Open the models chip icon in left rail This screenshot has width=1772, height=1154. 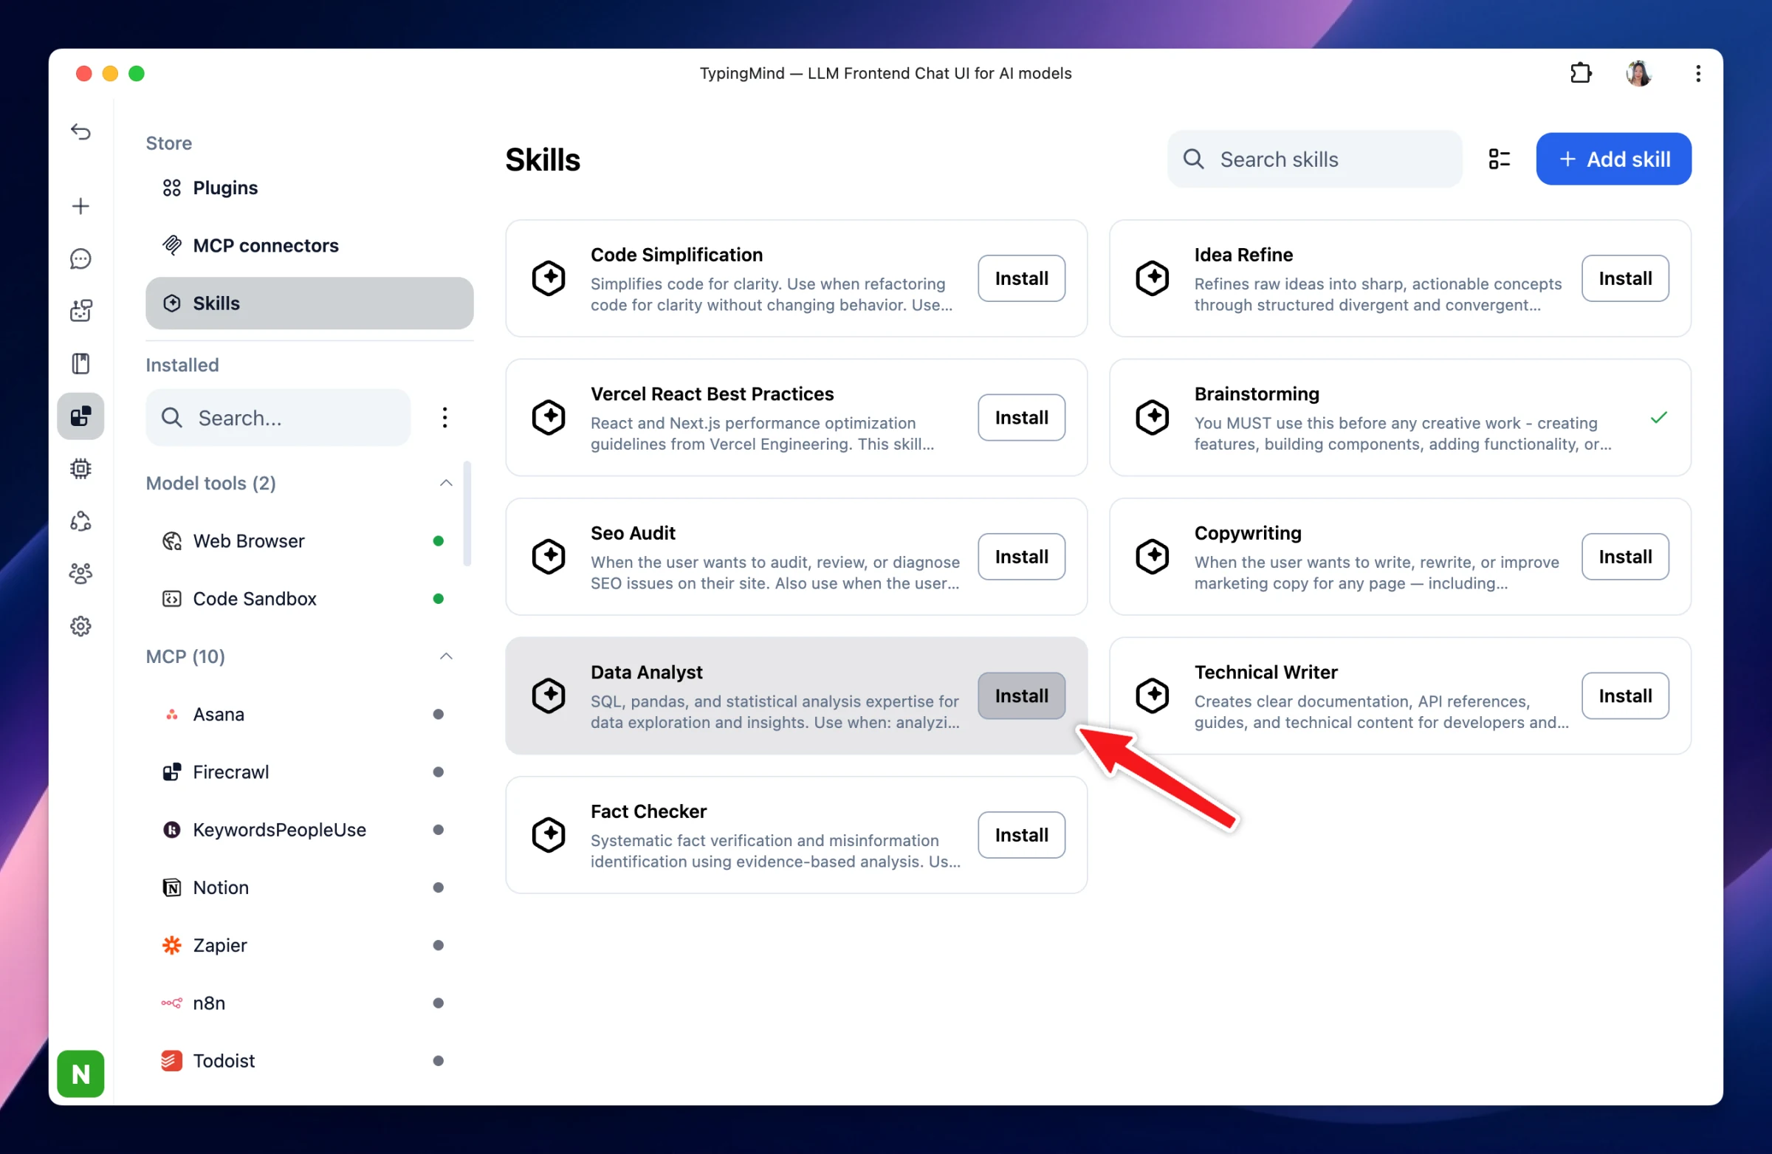(x=80, y=468)
